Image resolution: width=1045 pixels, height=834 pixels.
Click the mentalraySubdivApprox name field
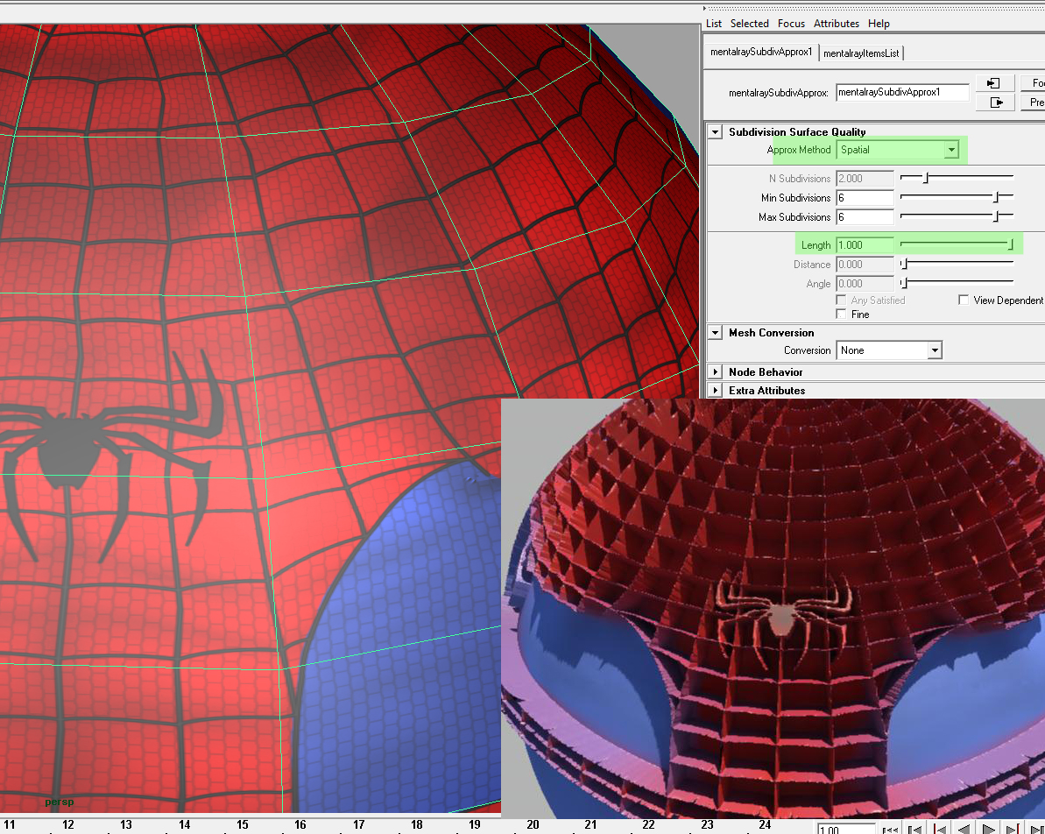coord(902,92)
